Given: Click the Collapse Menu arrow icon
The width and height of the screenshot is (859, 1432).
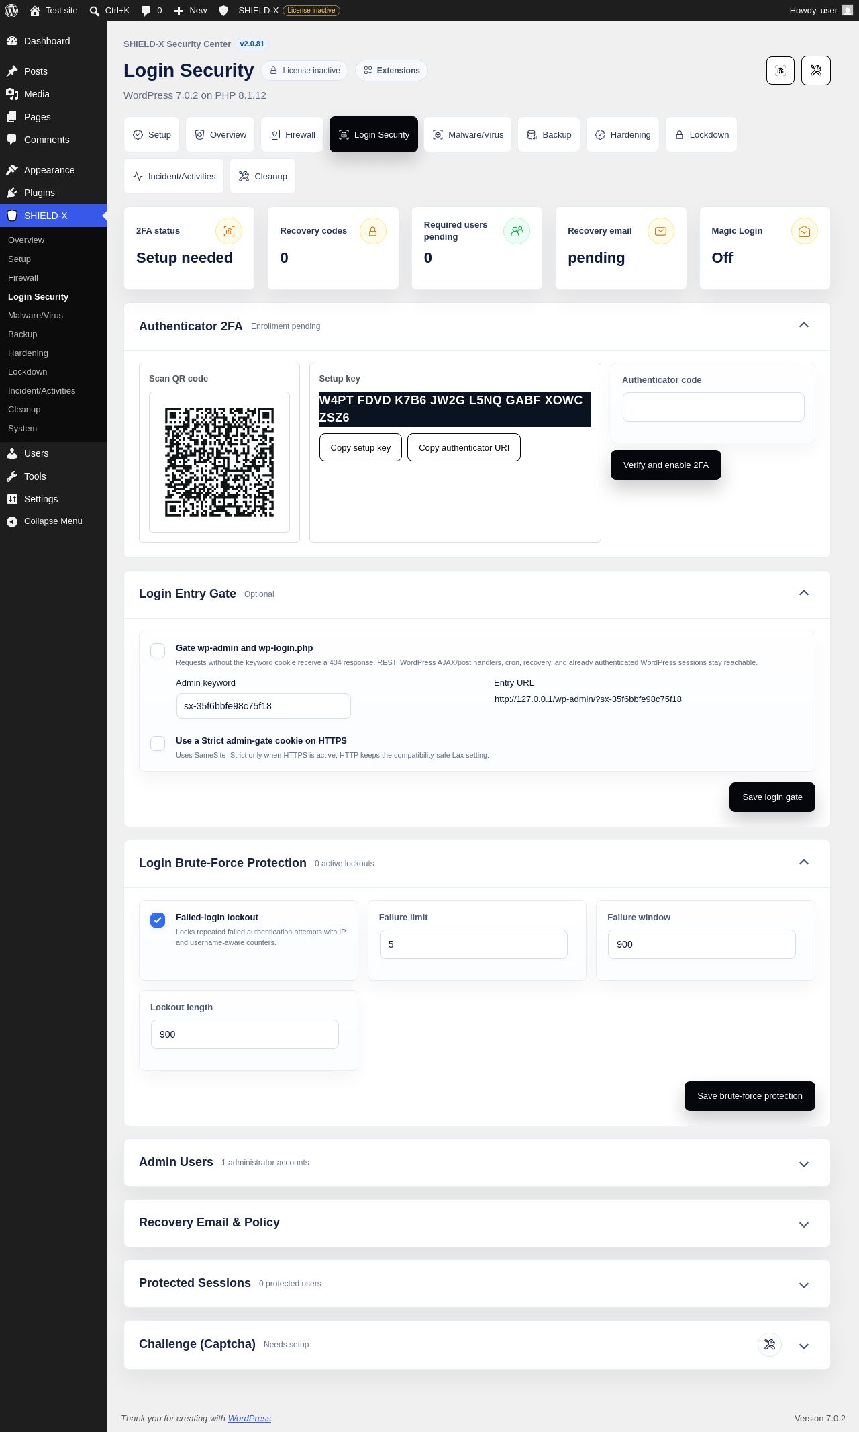Looking at the screenshot, I should (x=12, y=521).
